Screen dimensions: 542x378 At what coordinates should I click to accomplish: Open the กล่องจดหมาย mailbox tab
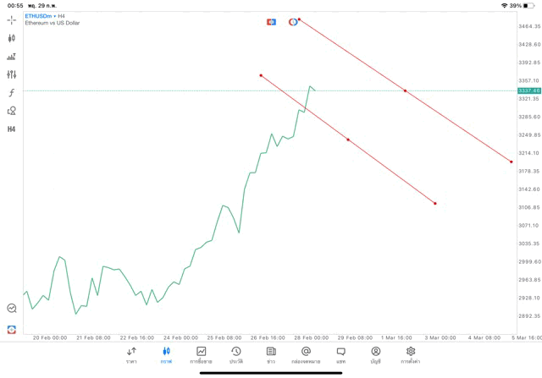pyautogui.click(x=306, y=354)
